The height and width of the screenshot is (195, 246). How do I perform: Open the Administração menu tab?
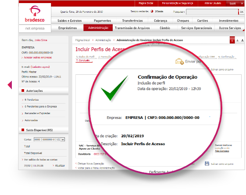pyautogui.click(x=98, y=28)
